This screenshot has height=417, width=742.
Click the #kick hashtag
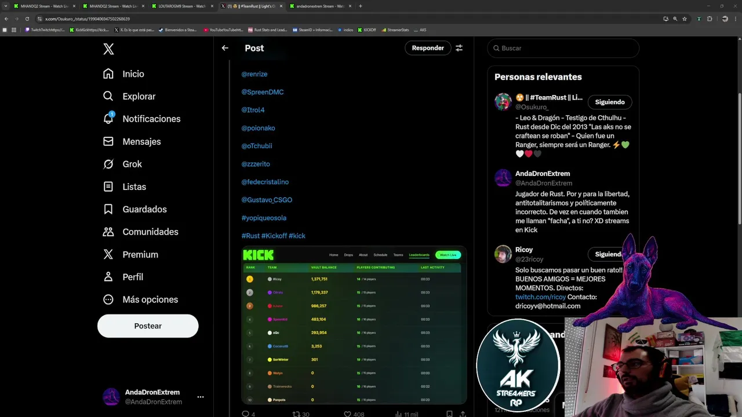[297, 236]
